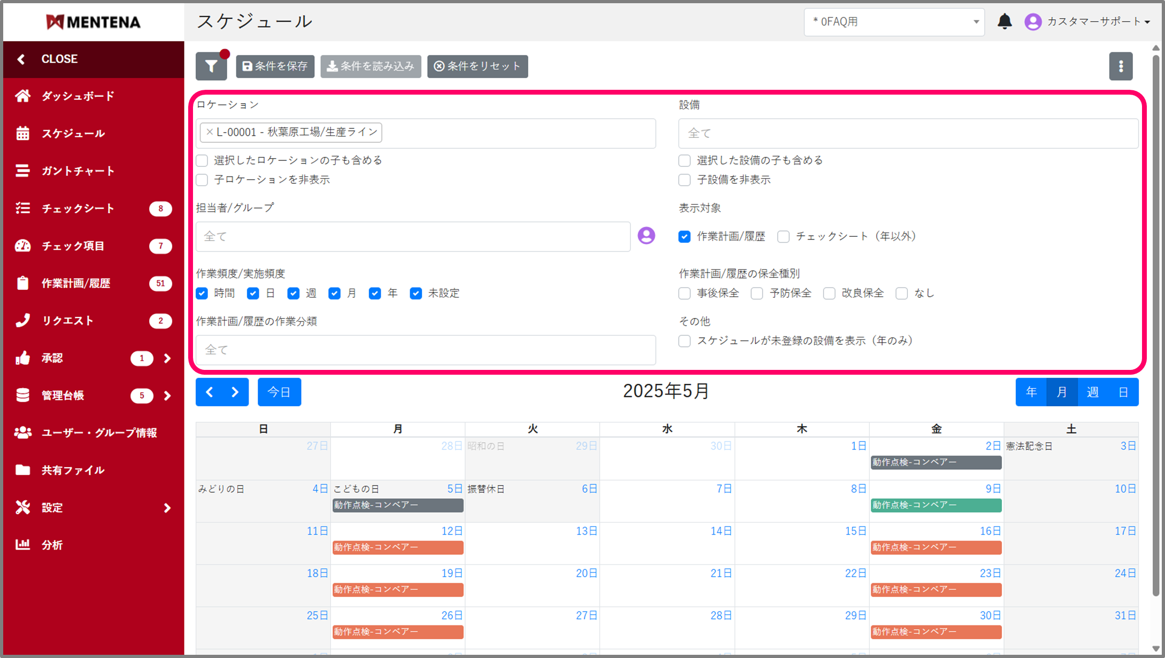Viewport: 1165px width, 658px height.
Task: Click the 今日 button
Action: click(279, 392)
